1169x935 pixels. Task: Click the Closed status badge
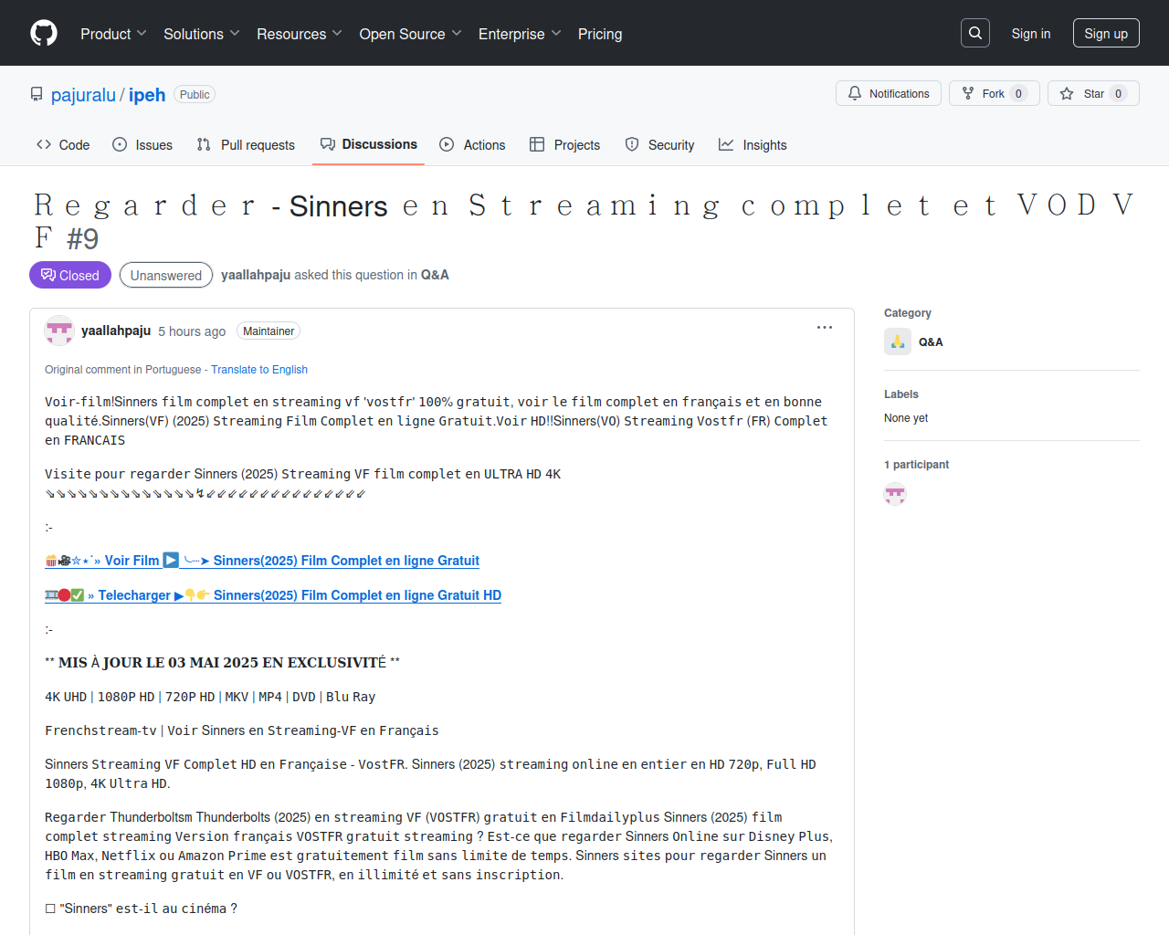(x=70, y=275)
